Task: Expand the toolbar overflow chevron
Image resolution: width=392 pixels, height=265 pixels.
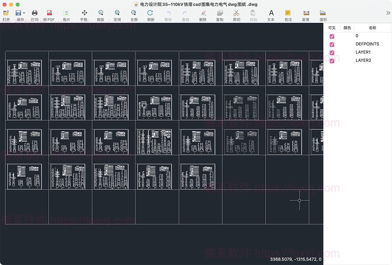Action: pos(388,13)
